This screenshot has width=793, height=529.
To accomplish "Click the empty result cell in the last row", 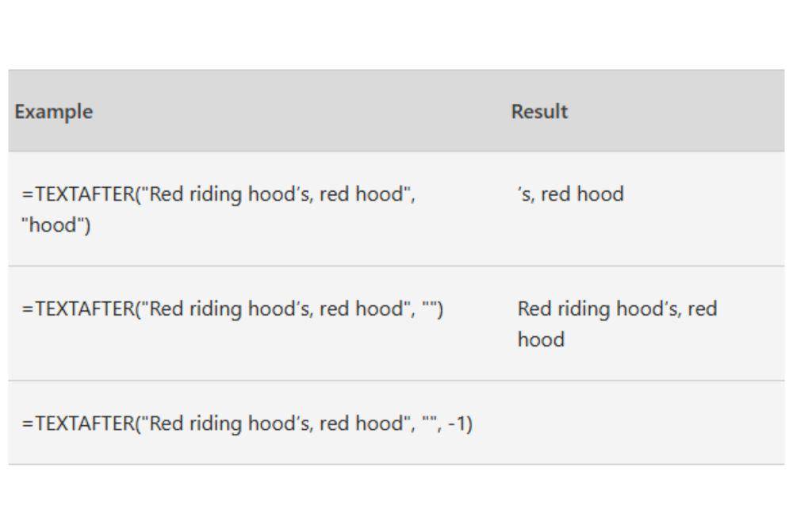I will click(647, 423).
